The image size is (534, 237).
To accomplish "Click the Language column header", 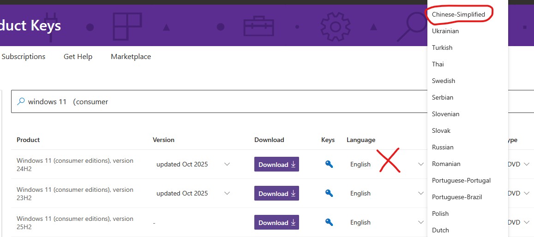I will [361, 140].
